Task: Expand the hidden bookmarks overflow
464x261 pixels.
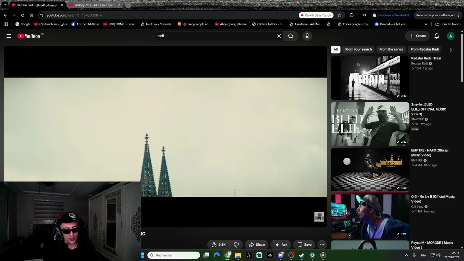Action: click(x=426, y=24)
